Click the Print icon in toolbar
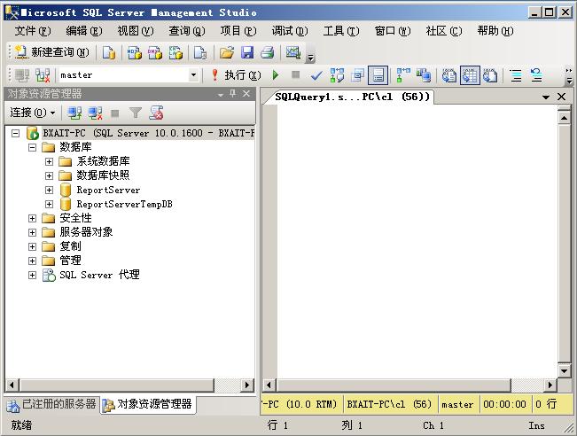 pos(267,53)
